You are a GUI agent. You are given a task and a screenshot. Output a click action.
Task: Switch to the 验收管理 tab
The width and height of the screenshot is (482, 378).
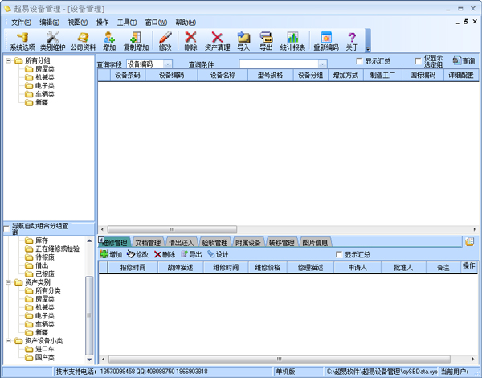pos(214,242)
